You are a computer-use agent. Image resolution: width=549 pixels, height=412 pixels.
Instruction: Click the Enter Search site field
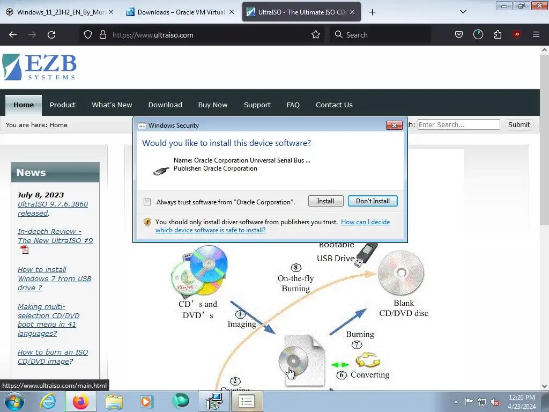459,124
